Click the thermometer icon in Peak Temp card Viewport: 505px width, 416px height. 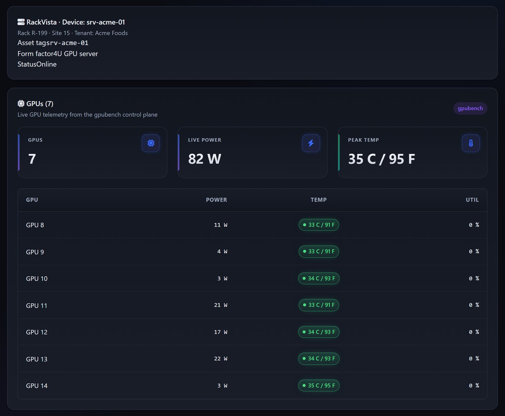[x=471, y=143]
